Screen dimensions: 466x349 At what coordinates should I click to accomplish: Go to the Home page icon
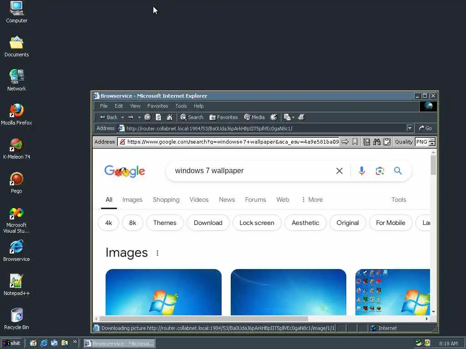(x=169, y=117)
